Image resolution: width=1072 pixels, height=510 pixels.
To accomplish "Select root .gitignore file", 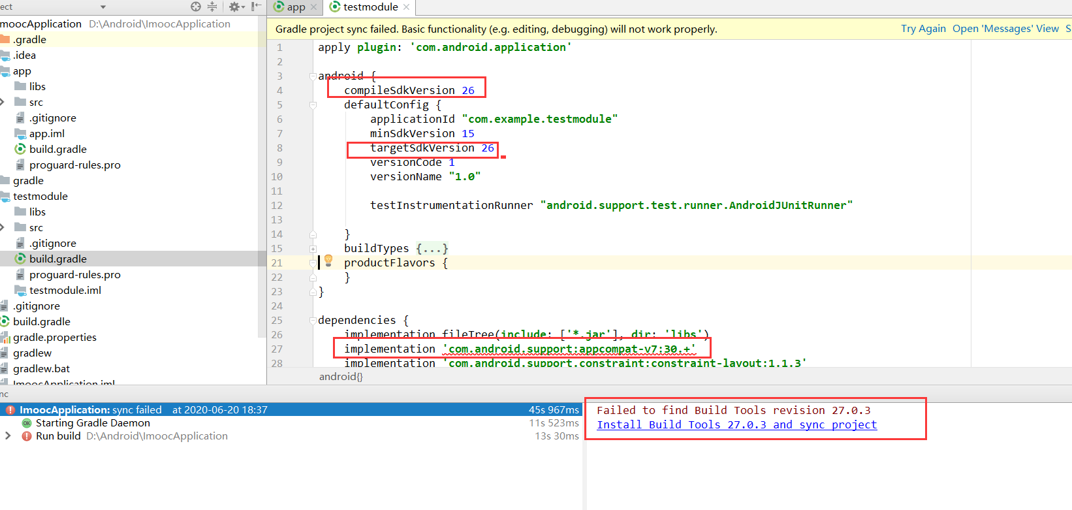I will click(36, 306).
